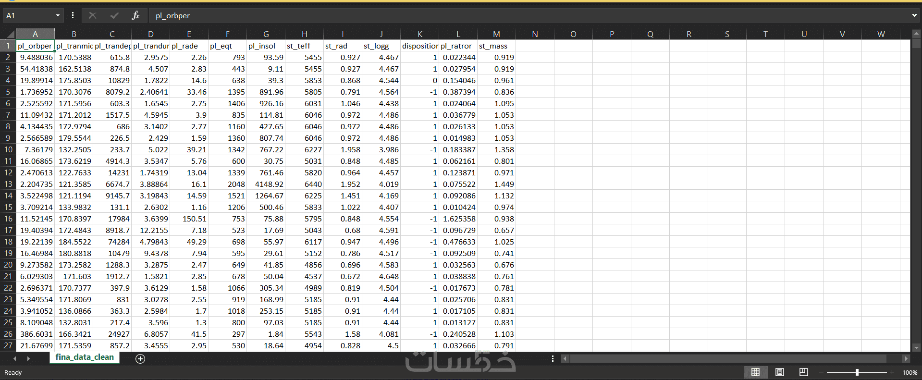This screenshot has width=922, height=380.
Task: Select column W header
Action: point(881,34)
